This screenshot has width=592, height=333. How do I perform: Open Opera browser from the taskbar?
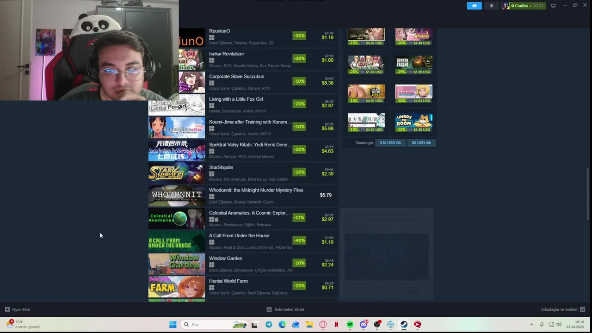click(x=323, y=325)
